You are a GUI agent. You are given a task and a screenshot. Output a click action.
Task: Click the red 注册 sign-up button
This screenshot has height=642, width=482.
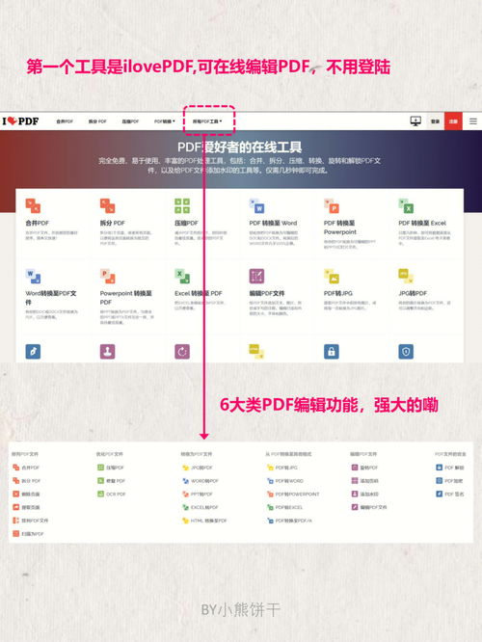click(453, 121)
